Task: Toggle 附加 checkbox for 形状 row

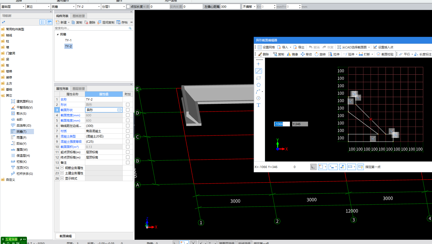Action: [128, 105]
